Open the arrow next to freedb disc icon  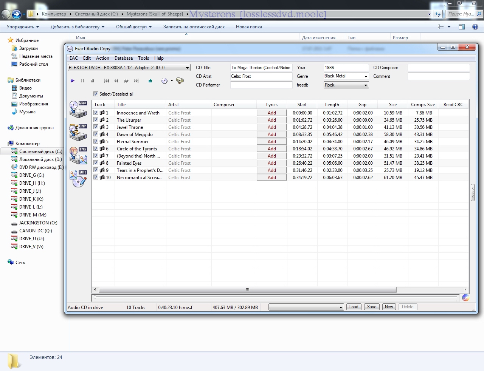pos(172,81)
